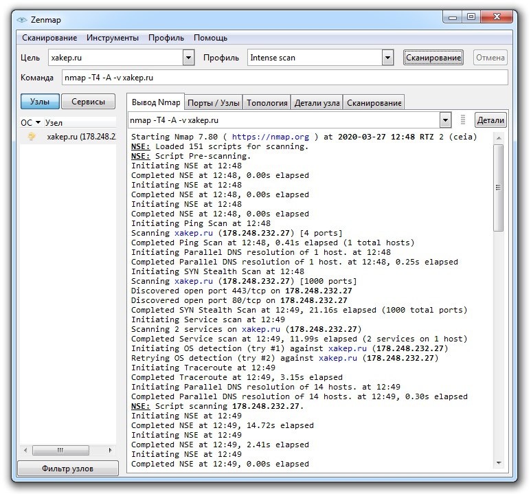531x494 pixels.
Task: Click xakep.ru link in OS detection try #2
Action: coord(338,358)
